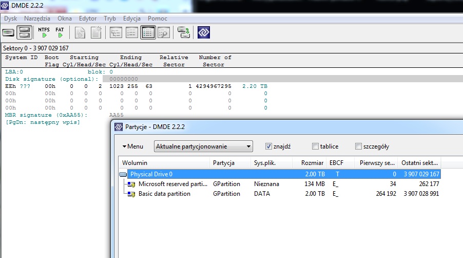Click the single disk select toolbar icon
The width and height of the screenshot is (463, 258).
pyautogui.click(x=8, y=32)
